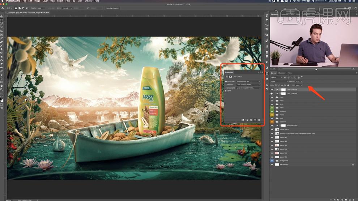358x201 pixels.
Task: Lock transparent pixels icon in Layers
Action: coord(276,85)
